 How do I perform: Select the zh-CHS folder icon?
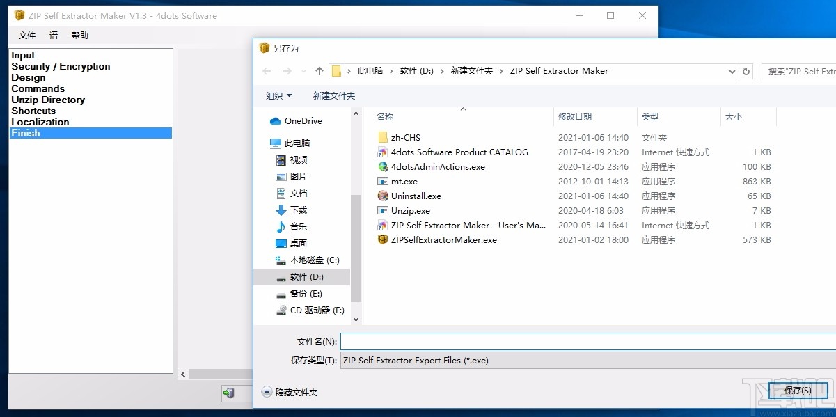click(382, 137)
